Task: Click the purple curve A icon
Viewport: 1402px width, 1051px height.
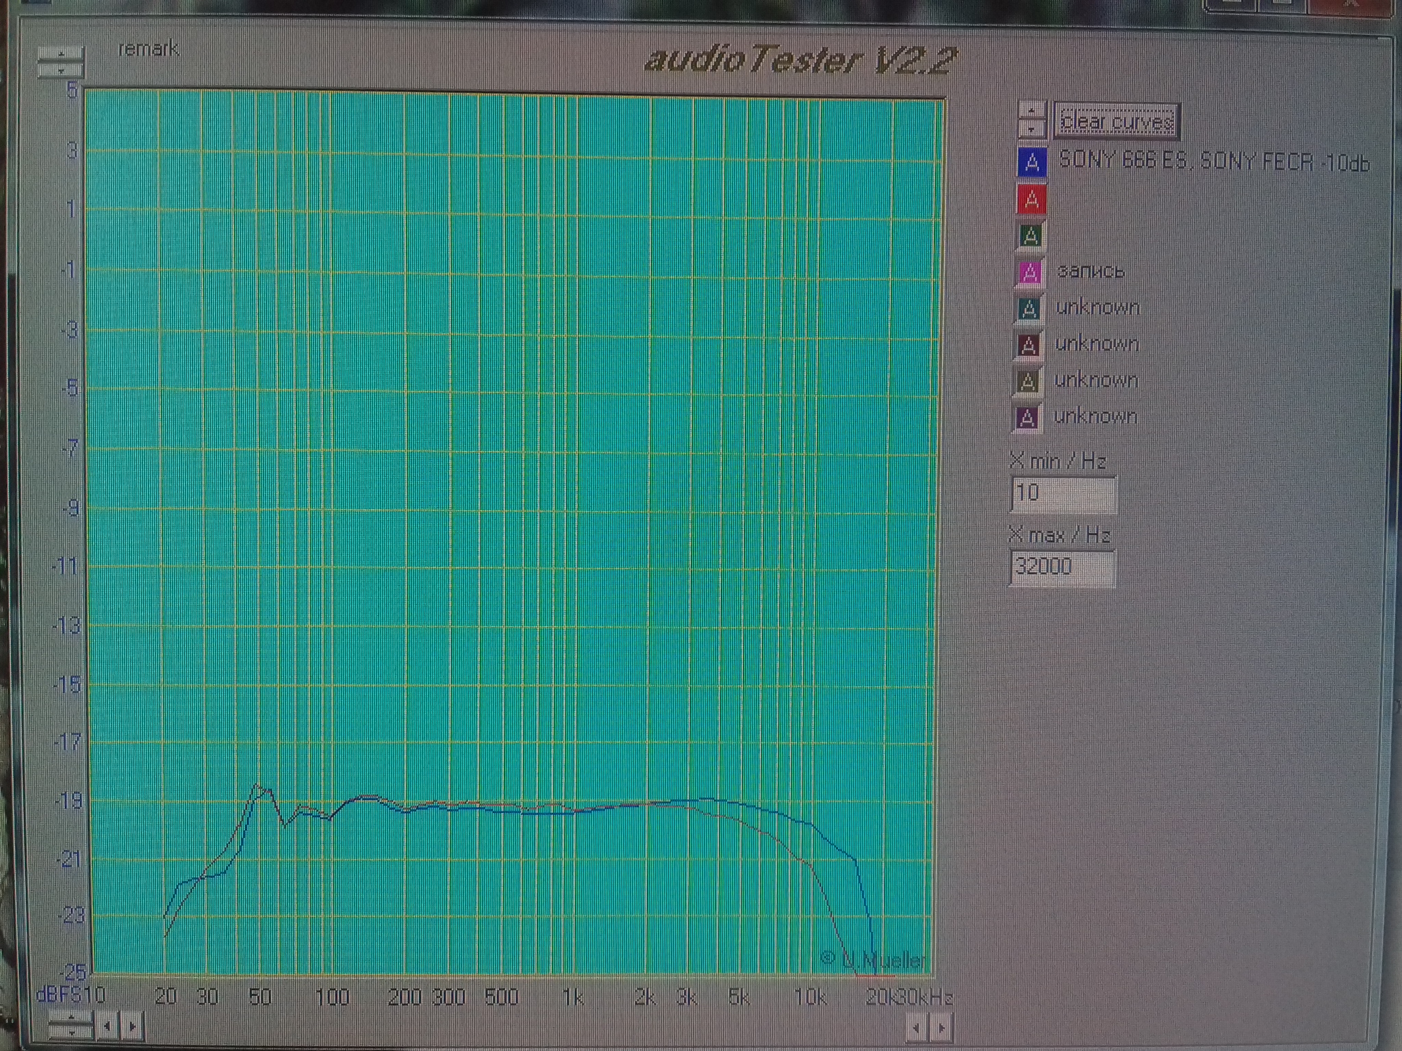Action: (x=1027, y=417)
